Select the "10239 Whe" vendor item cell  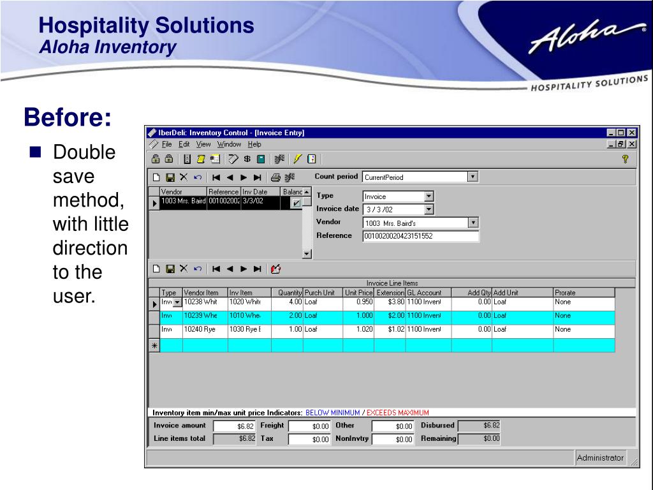coord(205,316)
